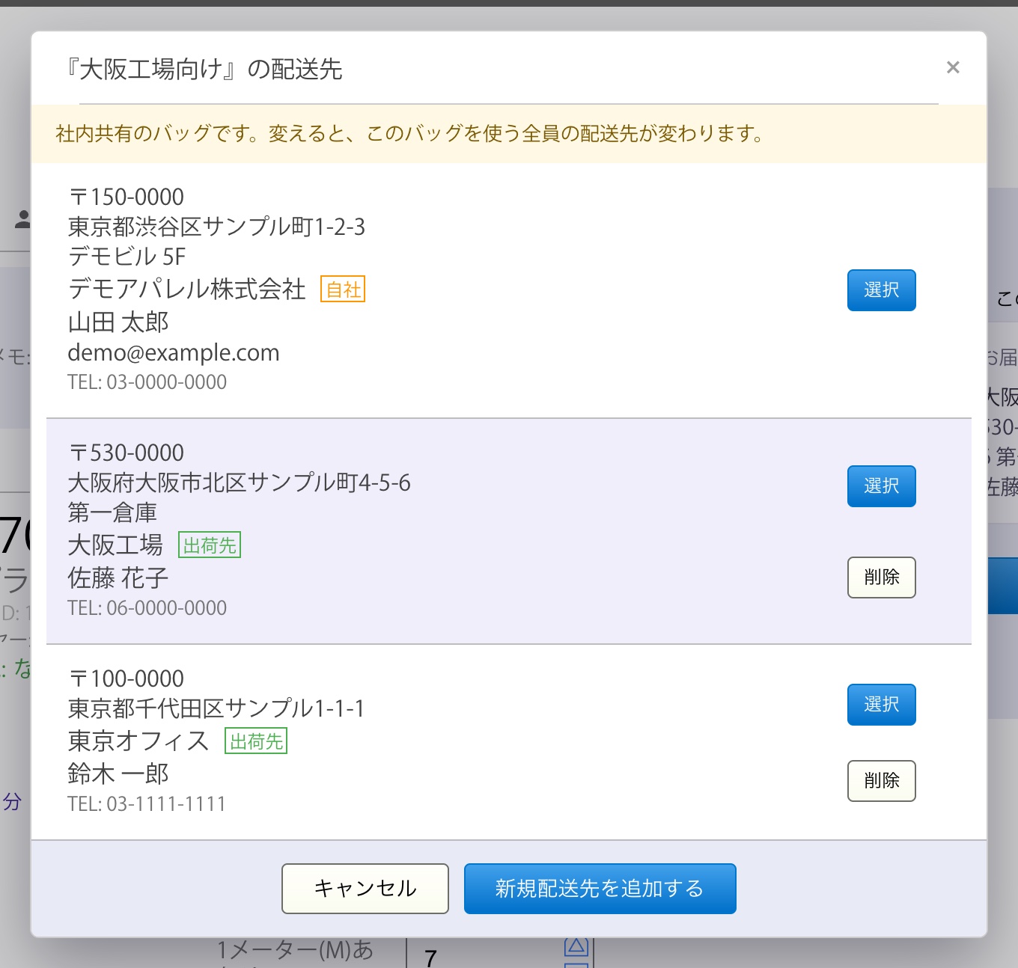
Task: Click address line 大阪府大阪市北区サンプル町4-5-6
Action: point(240,483)
